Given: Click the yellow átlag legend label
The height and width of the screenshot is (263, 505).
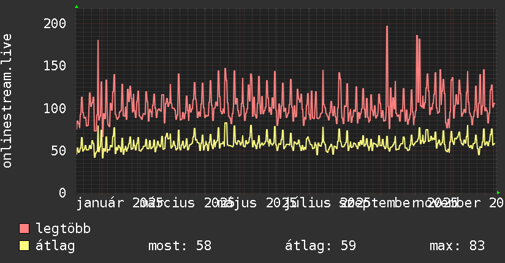Looking at the screenshot, I should point(55,246).
